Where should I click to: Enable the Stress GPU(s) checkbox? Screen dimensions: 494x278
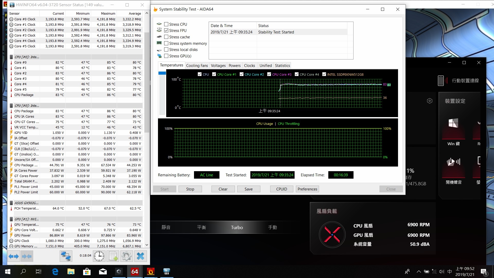click(166, 56)
